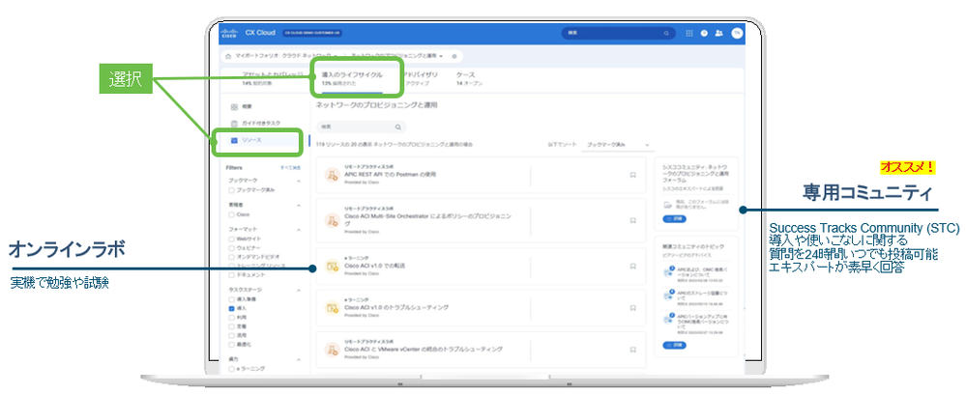The height and width of the screenshot is (395, 966).
Task: Check the 導入準備 task stage checkbox
Action: coord(231,299)
